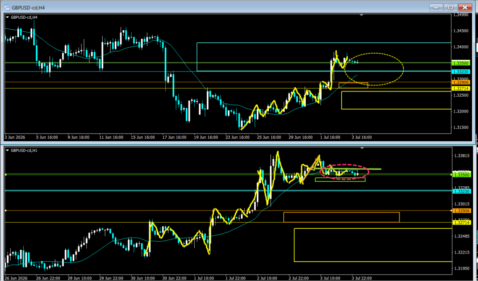Select cyan 1.33230 price tag on H1 chart
478x281 pixels.
pos(461,191)
